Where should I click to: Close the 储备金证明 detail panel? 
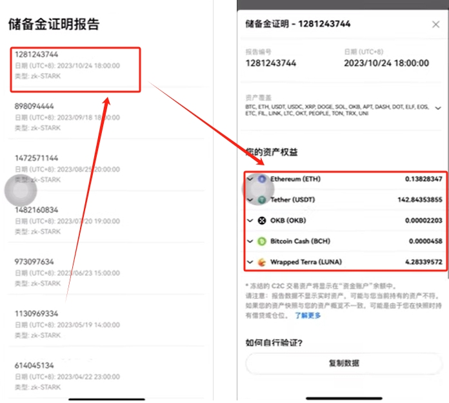[435, 25]
